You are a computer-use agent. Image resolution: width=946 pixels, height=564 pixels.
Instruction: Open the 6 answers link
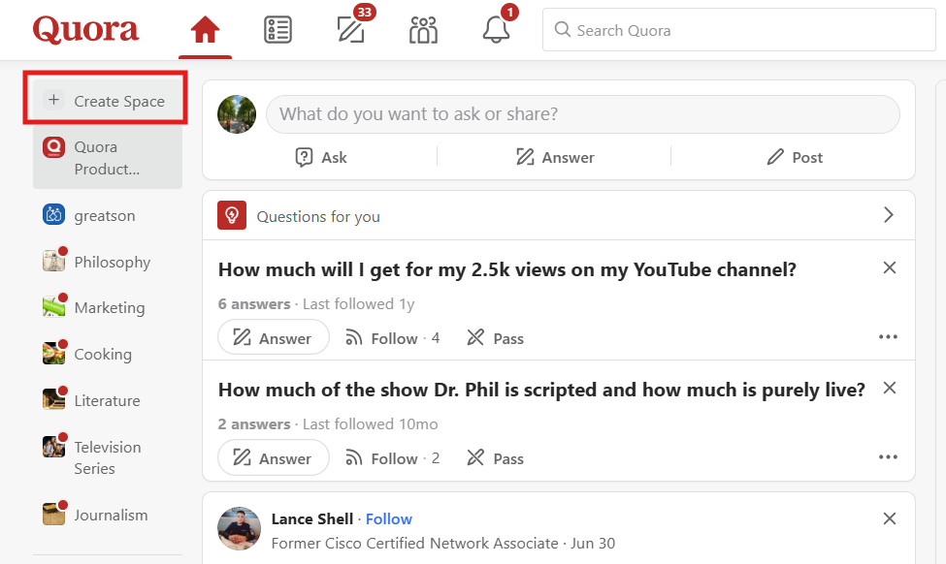(254, 303)
